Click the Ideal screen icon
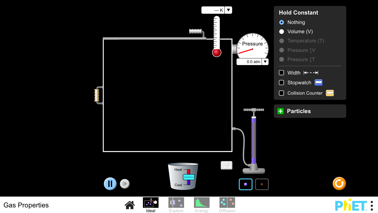The height and width of the screenshot is (213, 378). (151, 202)
